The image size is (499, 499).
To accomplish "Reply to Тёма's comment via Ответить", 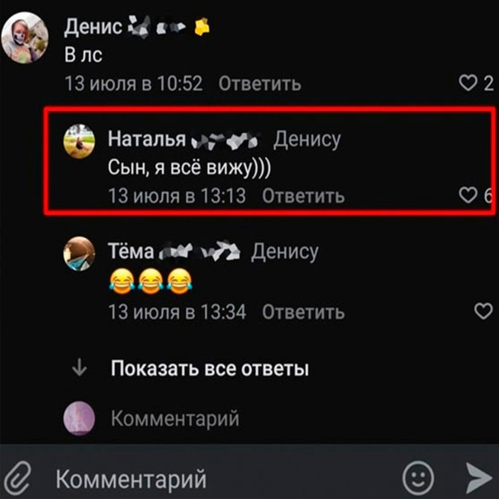I will point(303,312).
